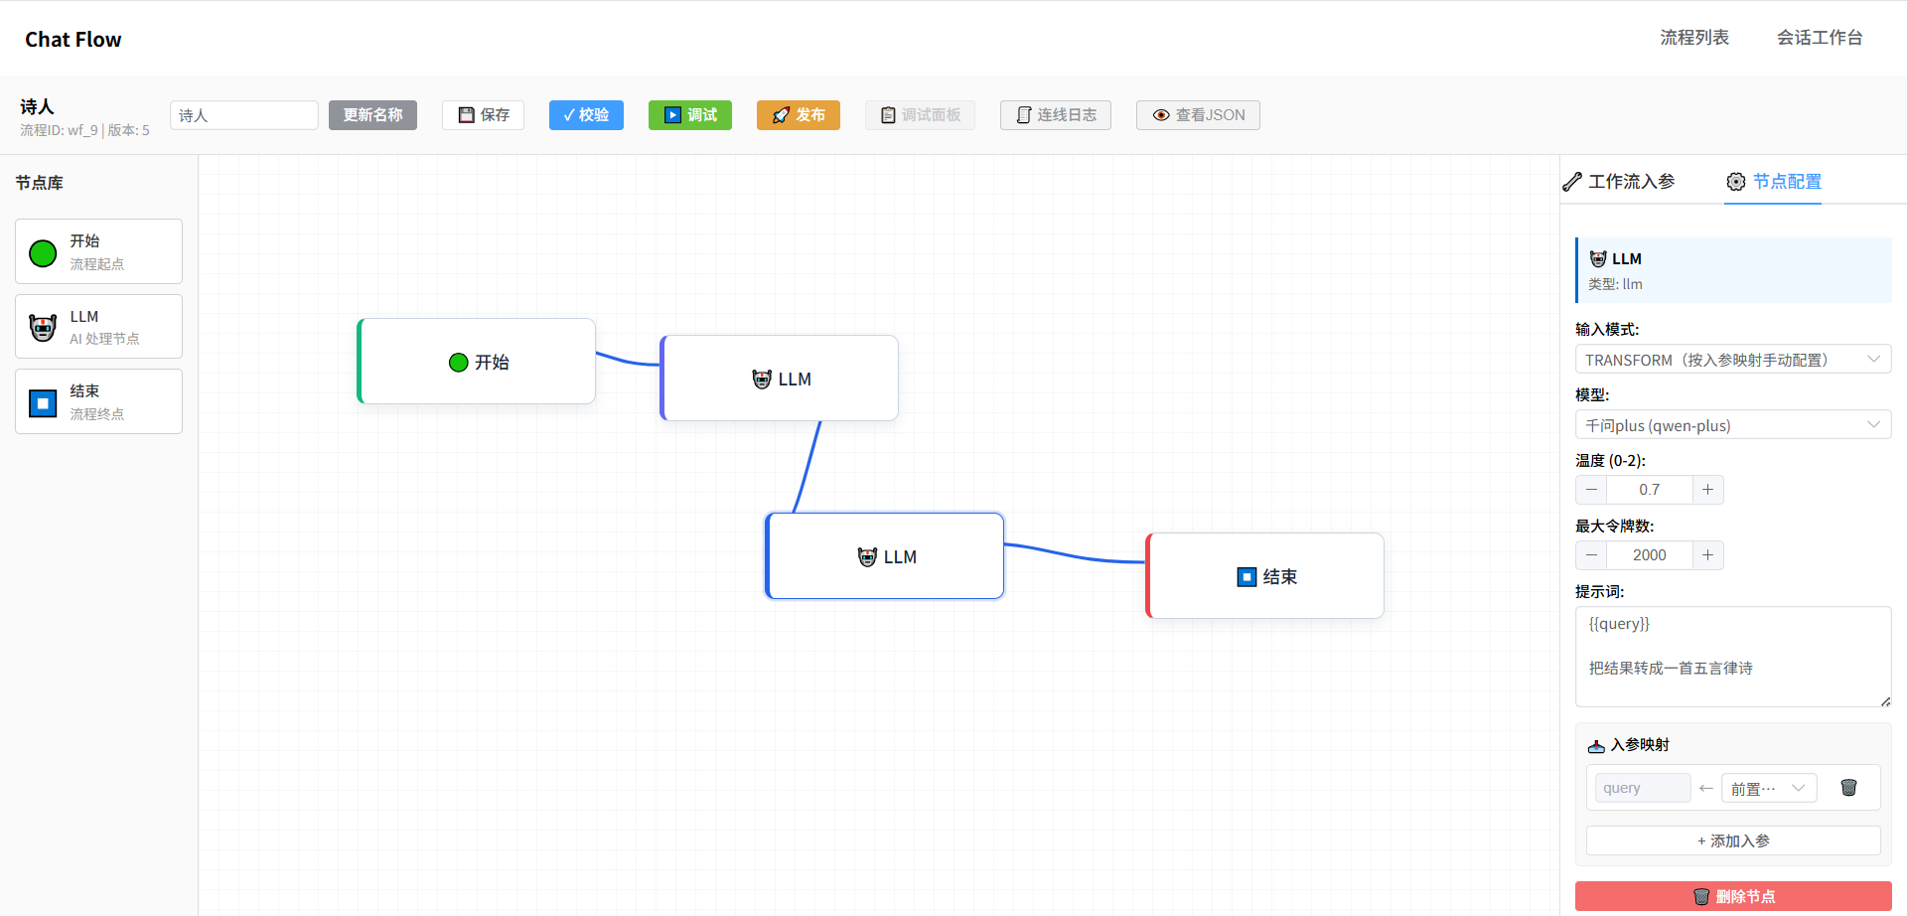This screenshot has height=916, width=1907.
Task: Click the checkmark icon on 校验 button
Action: tap(569, 115)
